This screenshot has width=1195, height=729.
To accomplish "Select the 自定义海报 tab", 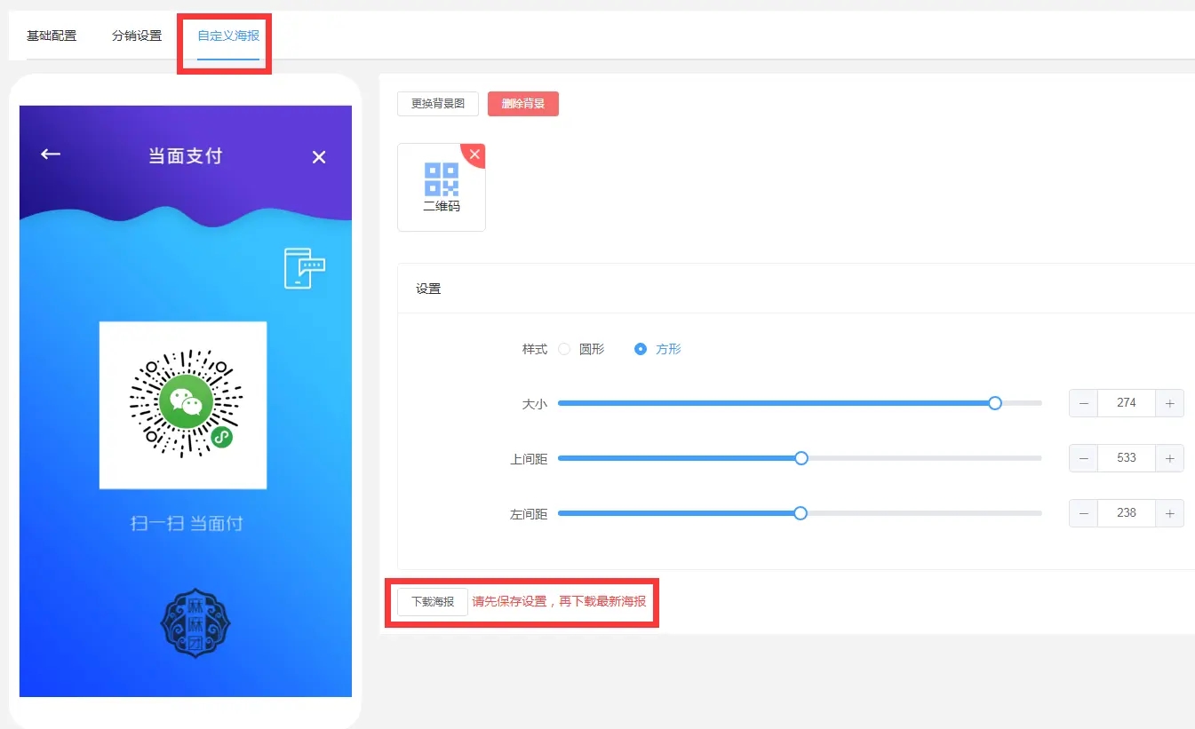I will 228,36.
